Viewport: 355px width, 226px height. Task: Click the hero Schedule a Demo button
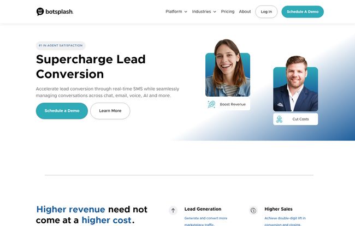click(x=62, y=111)
